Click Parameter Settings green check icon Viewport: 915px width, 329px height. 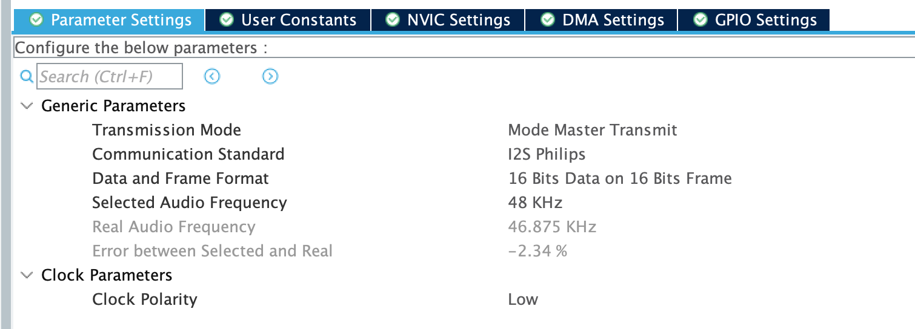point(37,20)
